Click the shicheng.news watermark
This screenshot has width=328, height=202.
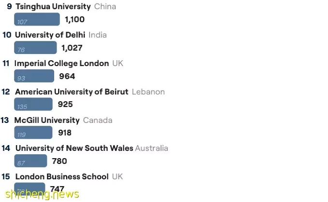42,194
